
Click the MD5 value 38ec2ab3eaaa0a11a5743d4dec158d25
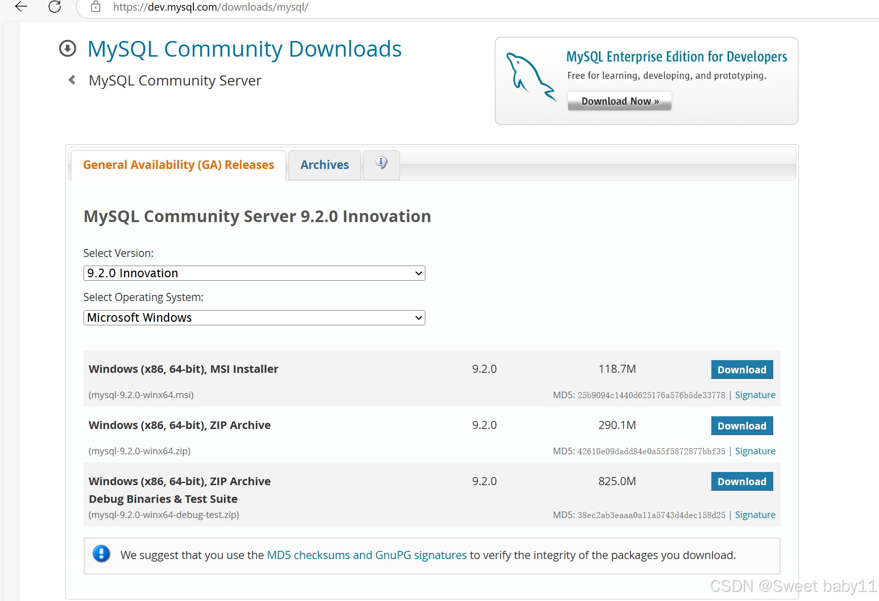tap(651, 515)
